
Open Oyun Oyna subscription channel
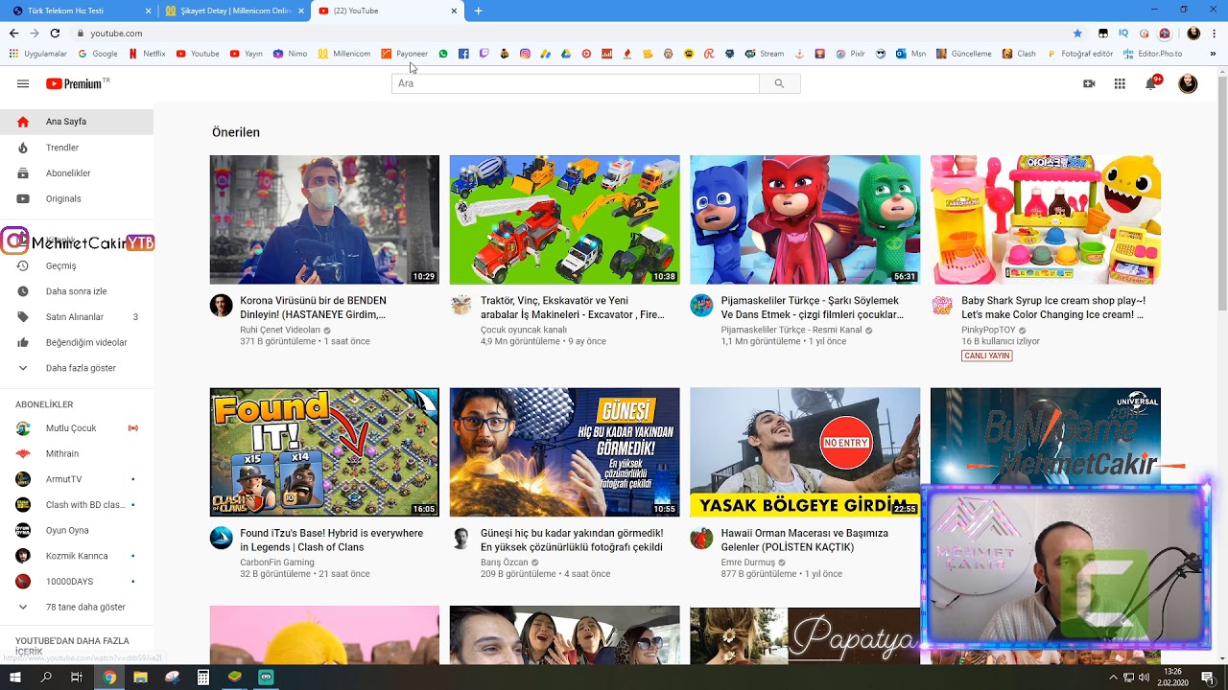point(77,530)
